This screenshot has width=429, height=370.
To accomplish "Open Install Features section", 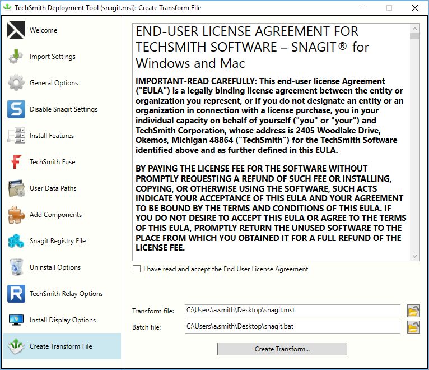I will [52, 135].
